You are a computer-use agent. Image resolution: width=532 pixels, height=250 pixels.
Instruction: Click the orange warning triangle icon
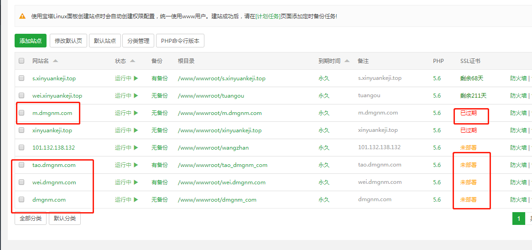(x=22, y=16)
